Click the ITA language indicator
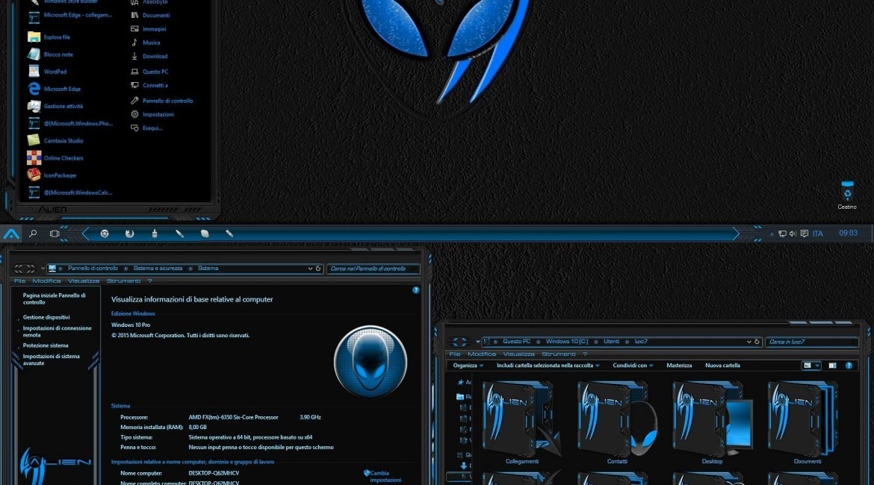The image size is (874, 485). [x=818, y=234]
